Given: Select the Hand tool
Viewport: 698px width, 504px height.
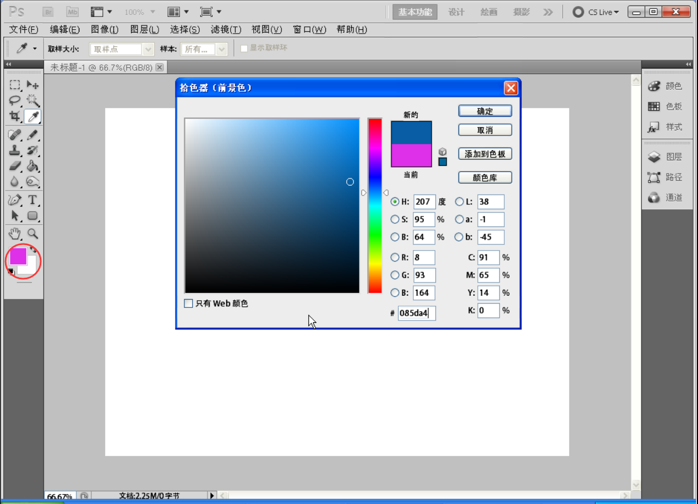Looking at the screenshot, I should coord(15,233).
